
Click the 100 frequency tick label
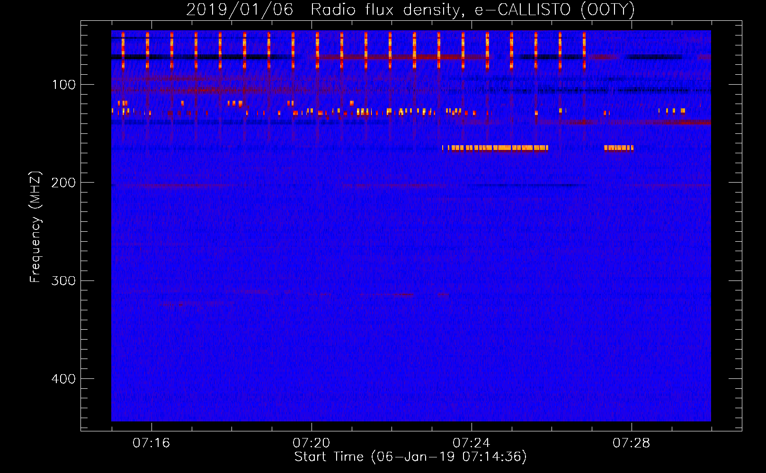coord(64,85)
